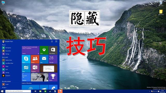Open the Xbox tile
This screenshot has width=166, height=93.
[44, 50]
